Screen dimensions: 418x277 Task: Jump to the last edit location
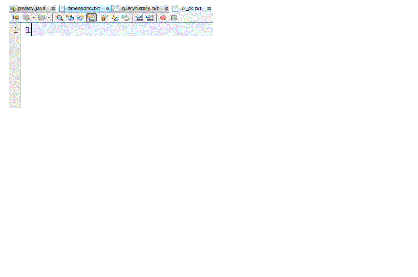click(15, 17)
